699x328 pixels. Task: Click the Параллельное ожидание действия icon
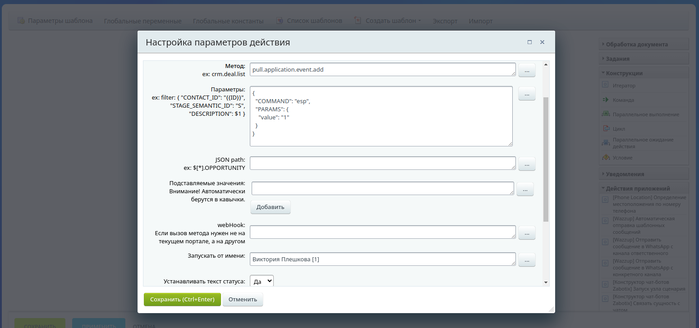click(605, 143)
